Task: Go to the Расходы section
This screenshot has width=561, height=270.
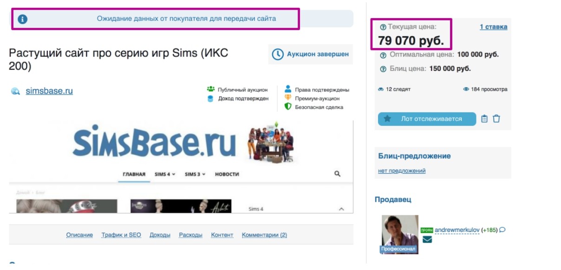Action: coord(190,235)
